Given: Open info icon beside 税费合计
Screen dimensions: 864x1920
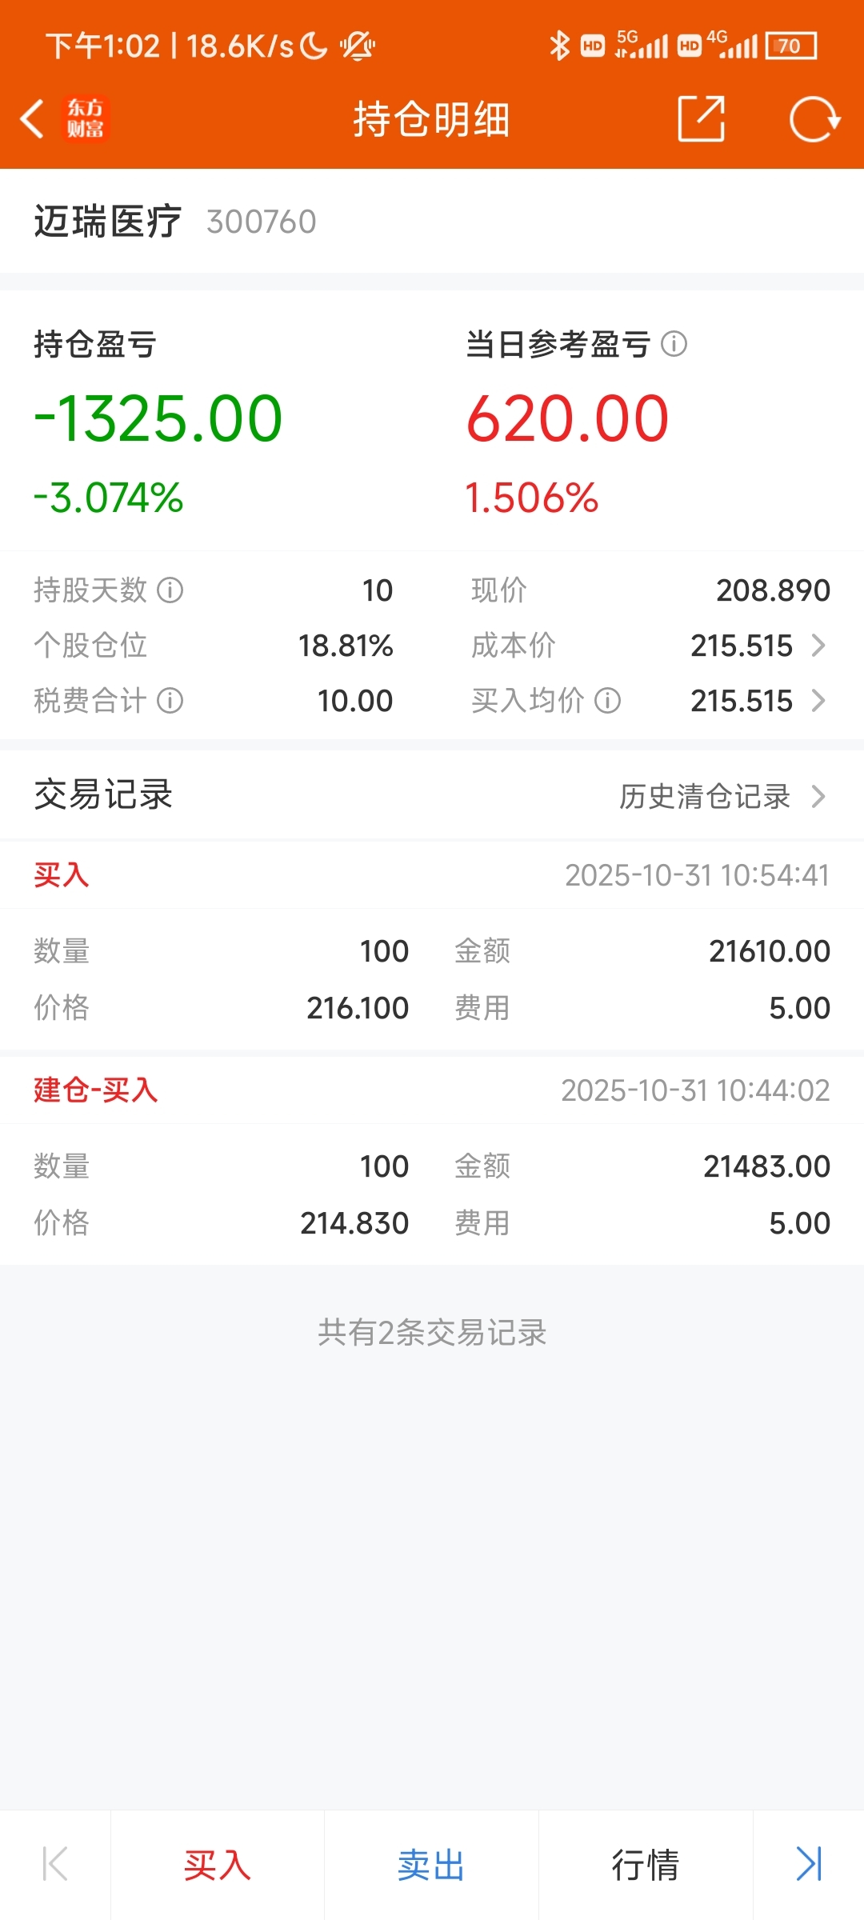Looking at the screenshot, I should coord(170,701).
